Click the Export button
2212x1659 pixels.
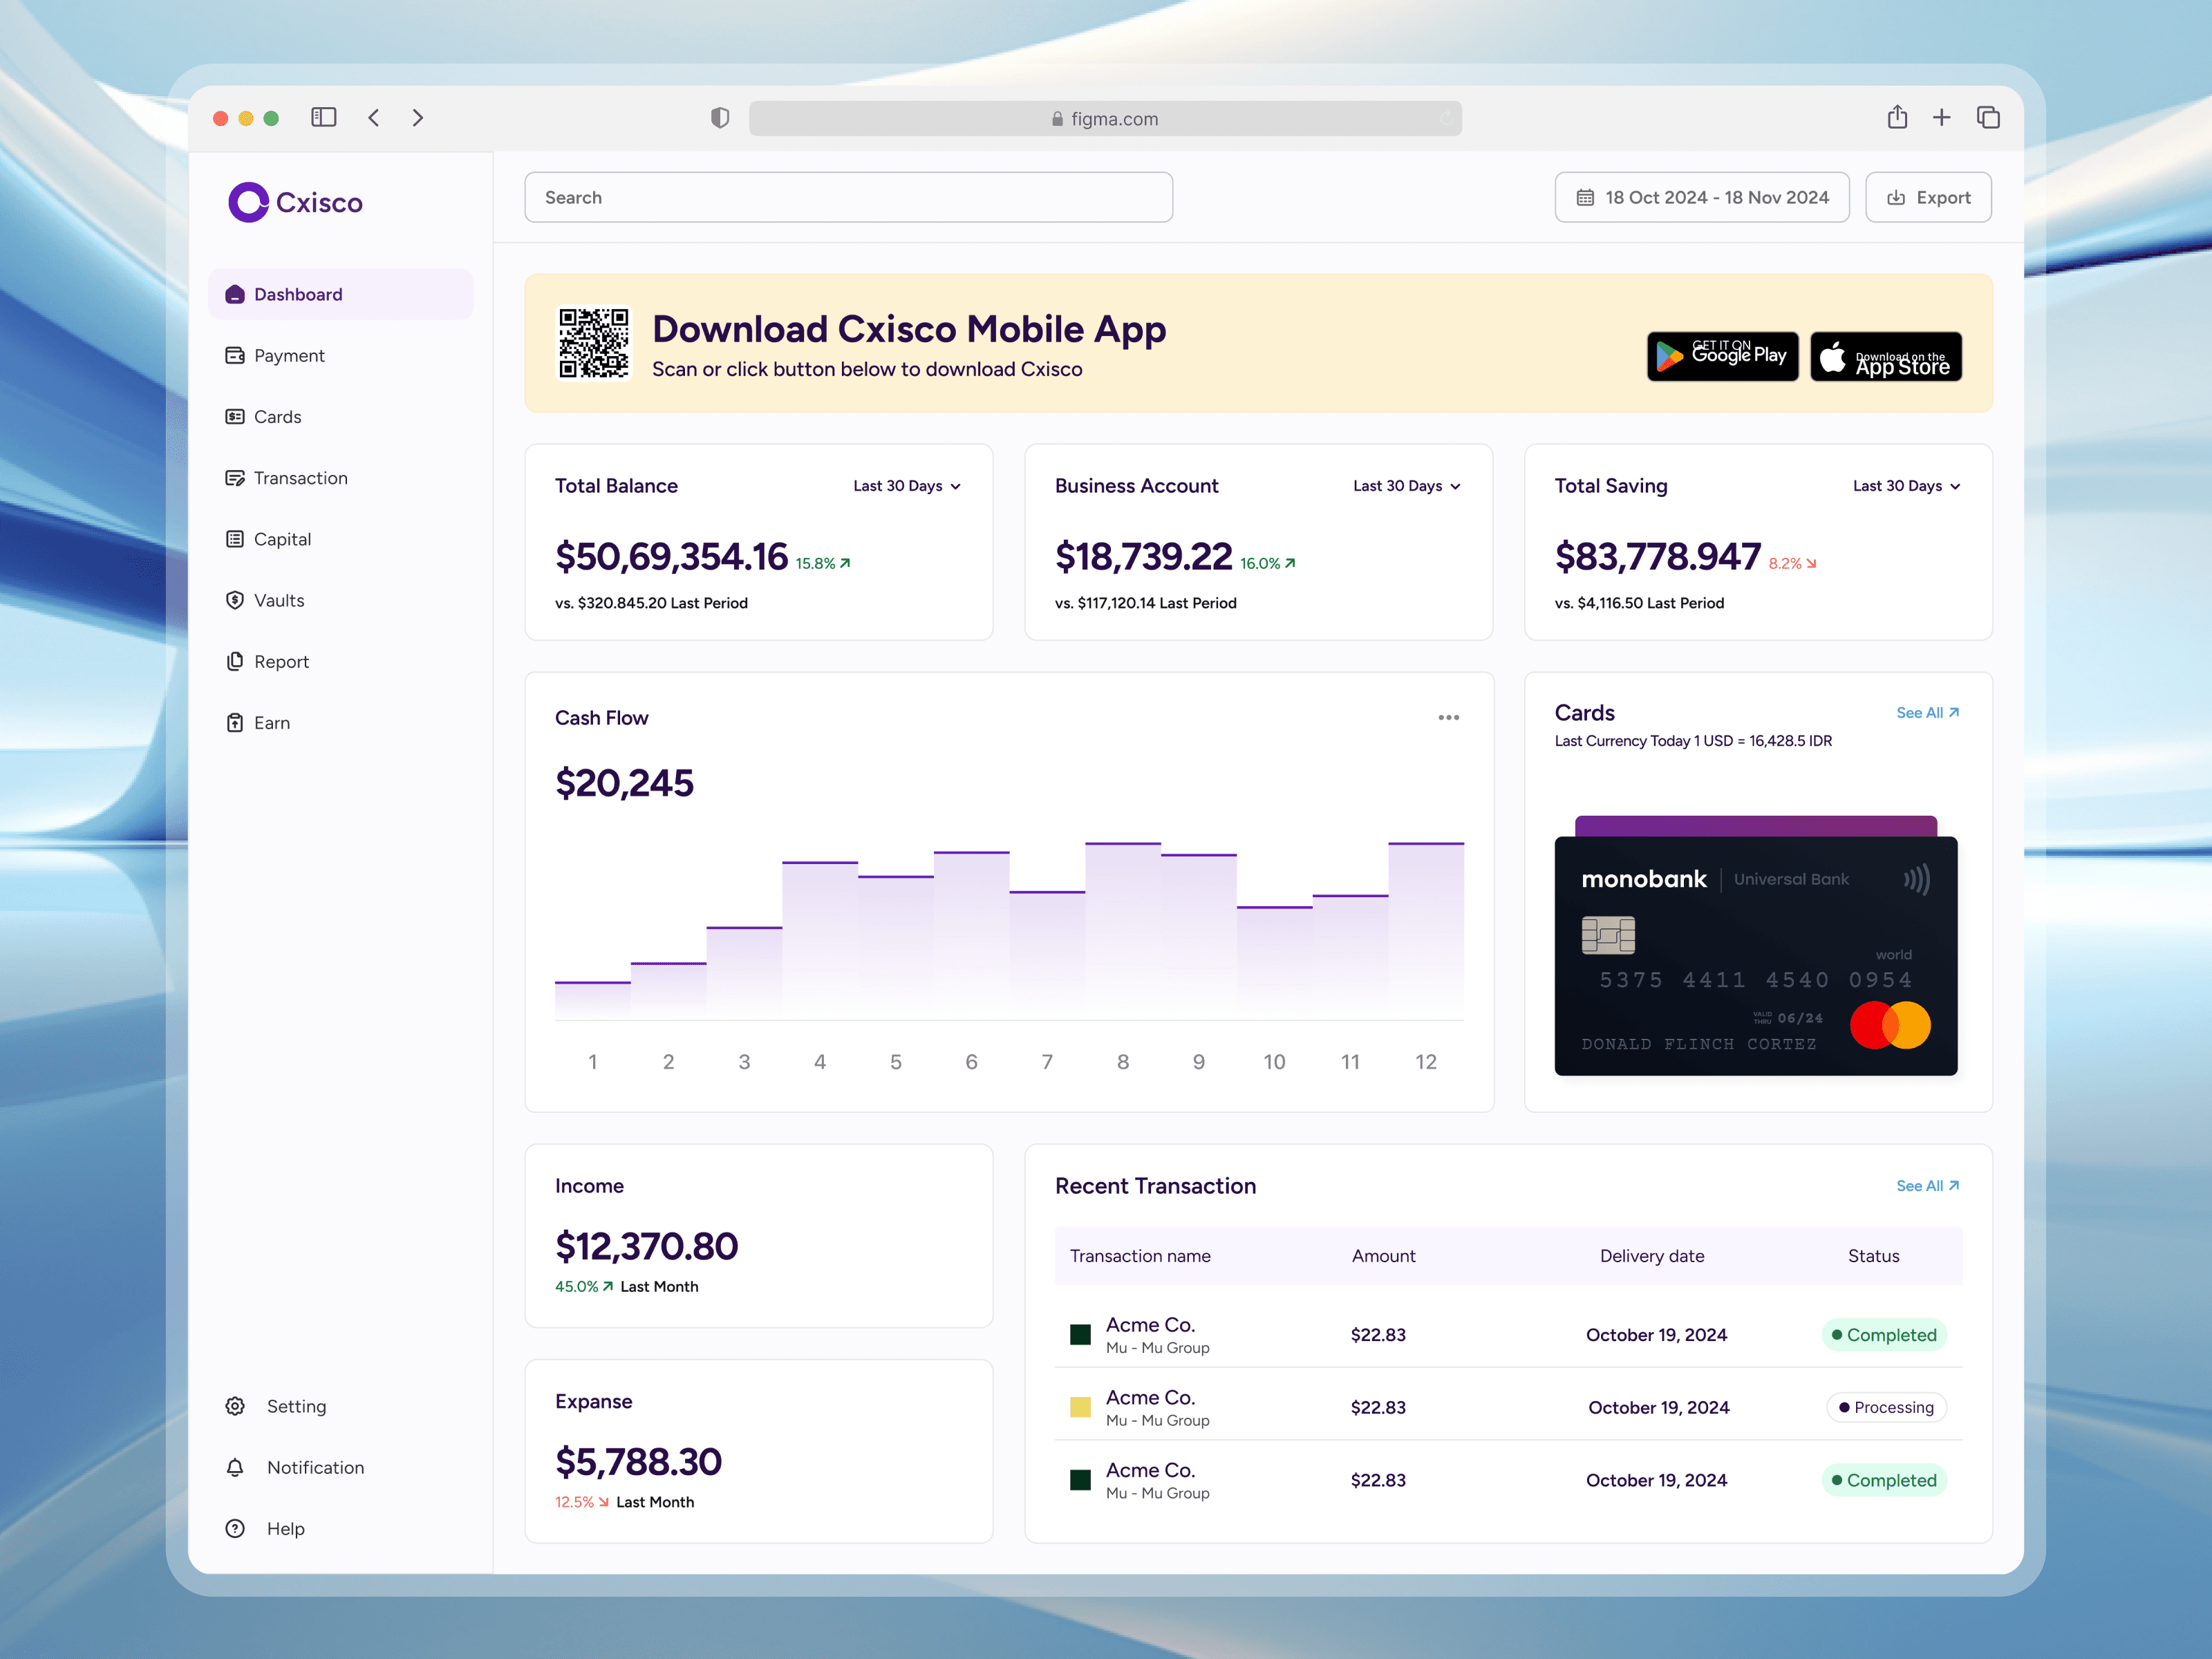pos(1928,197)
